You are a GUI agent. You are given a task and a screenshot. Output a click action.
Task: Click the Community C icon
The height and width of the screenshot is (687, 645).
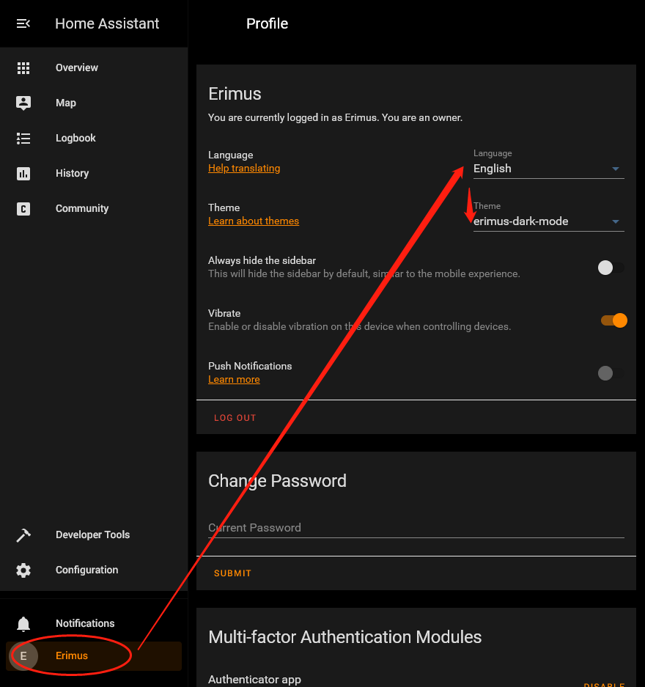23,208
